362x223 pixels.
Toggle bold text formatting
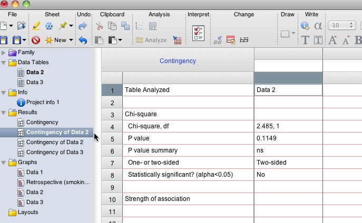pyautogui.click(x=358, y=40)
